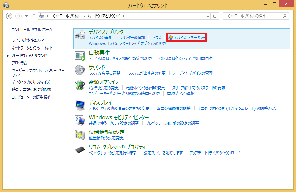Click the window system icon in the title bar
The height and width of the screenshot is (192, 296).
tap(6, 5)
